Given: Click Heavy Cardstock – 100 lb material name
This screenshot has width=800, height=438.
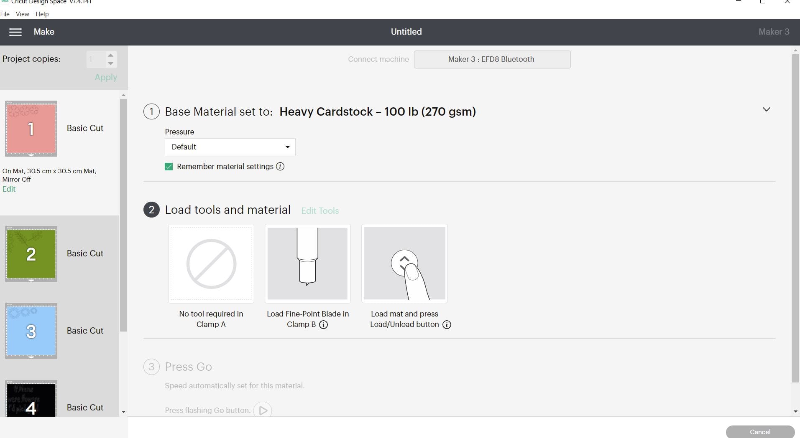Looking at the screenshot, I should coord(378,112).
